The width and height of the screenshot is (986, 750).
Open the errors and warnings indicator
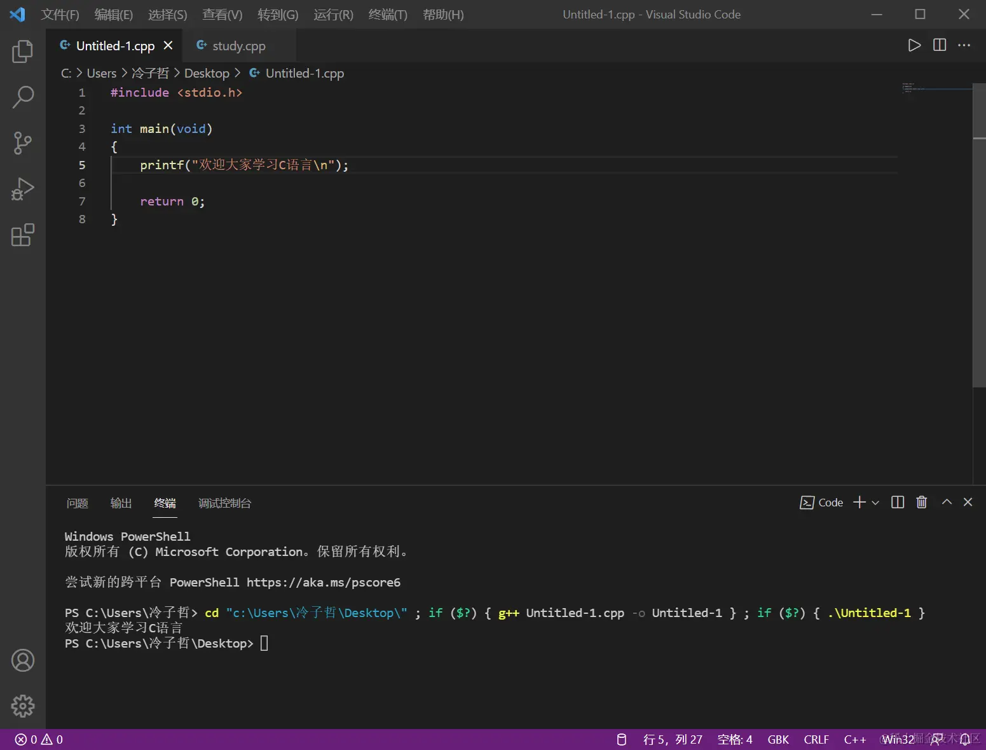point(39,739)
